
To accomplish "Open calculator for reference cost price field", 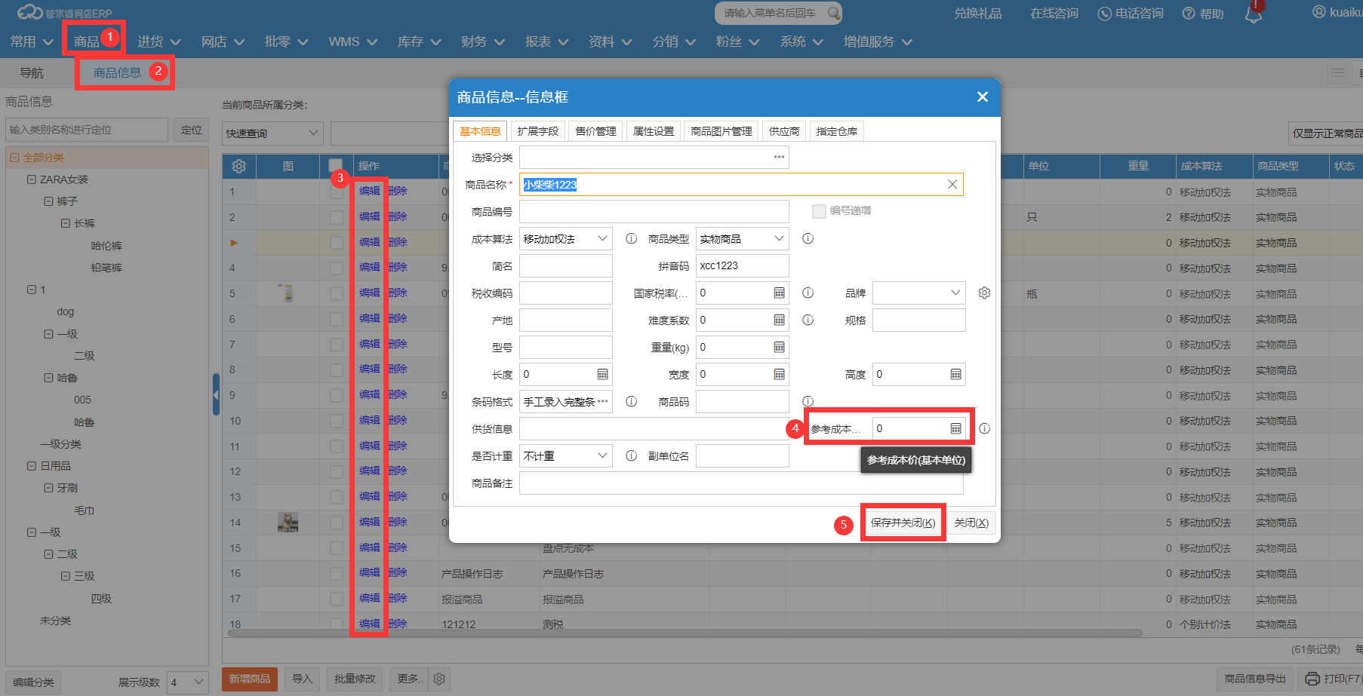I will pyautogui.click(x=955, y=429).
